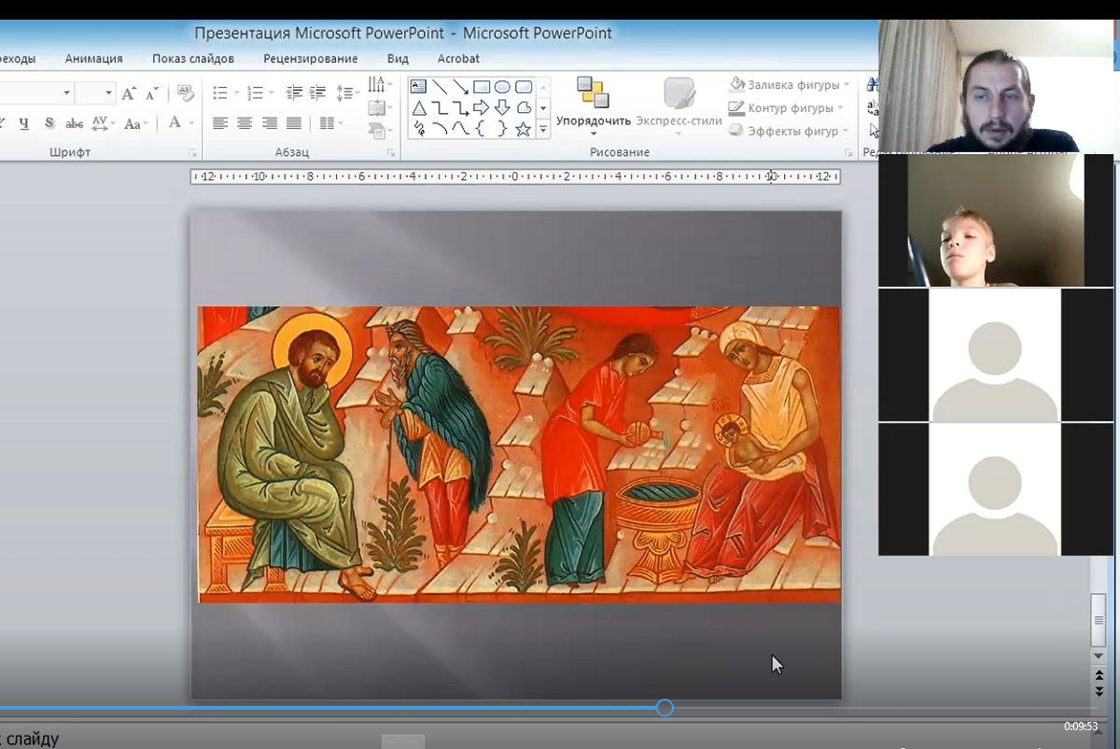Open Контур фигуры shape outline menu
1120x749 pixels.
pyautogui.click(x=787, y=108)
